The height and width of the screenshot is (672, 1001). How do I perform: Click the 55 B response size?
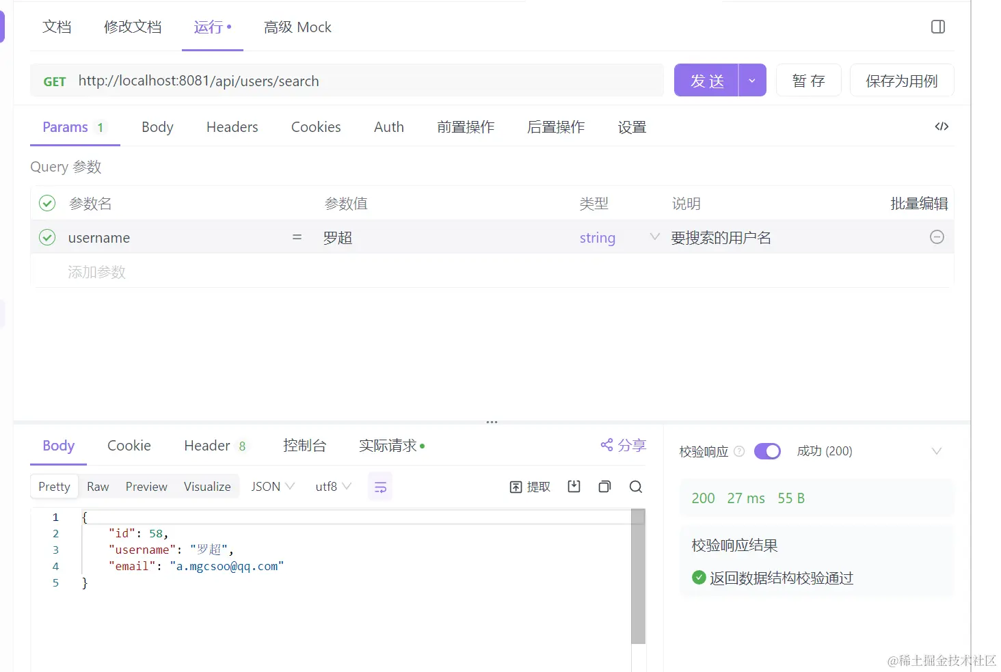coord(791,498)
